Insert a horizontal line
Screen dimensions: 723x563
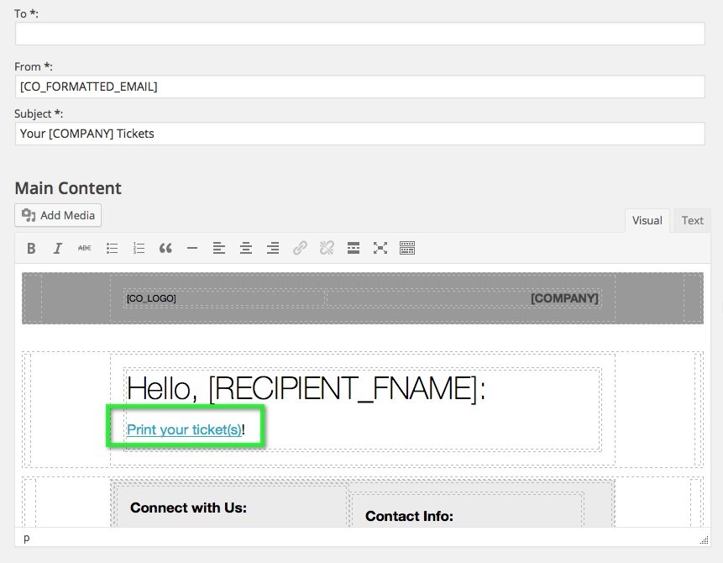[x=192, y=248]
